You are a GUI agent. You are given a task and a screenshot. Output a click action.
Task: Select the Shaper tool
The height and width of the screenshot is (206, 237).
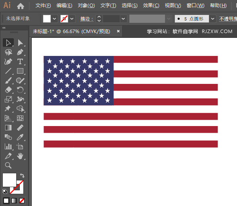tap(20, 80)
